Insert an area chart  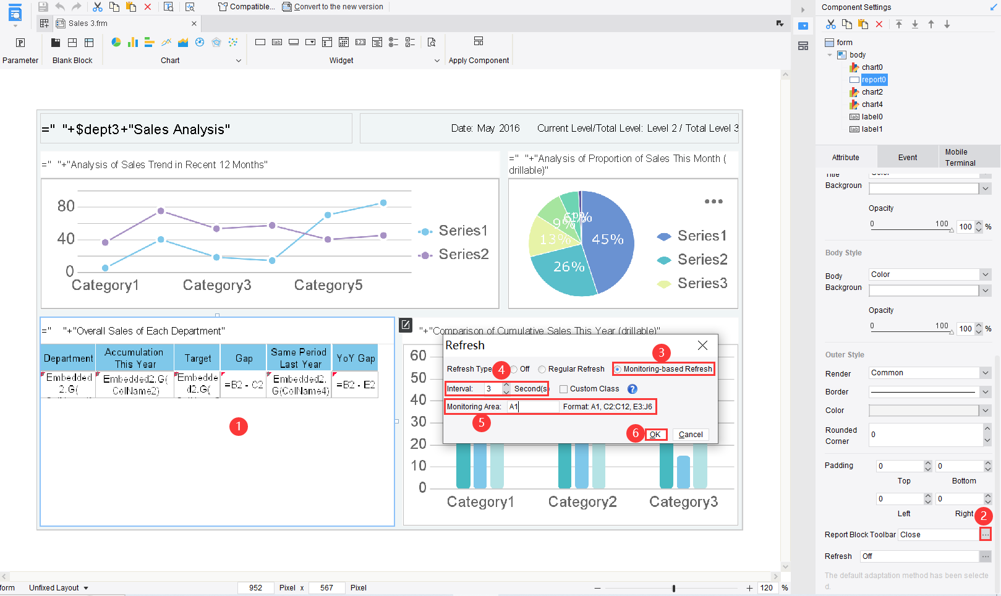pos(183,42)
